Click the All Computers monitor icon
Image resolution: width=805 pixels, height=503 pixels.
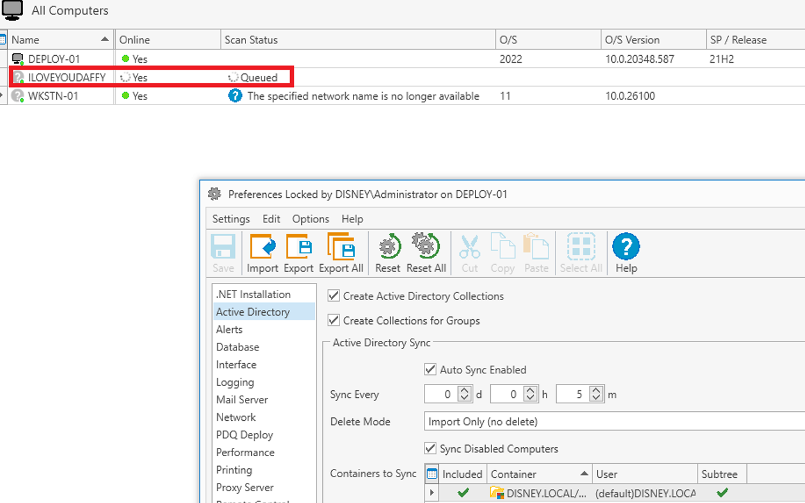(x=13, y=10)
